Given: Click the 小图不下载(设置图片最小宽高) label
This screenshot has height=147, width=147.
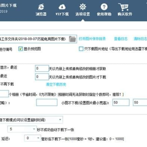Looking at the screenshot, I should (85, 103).
